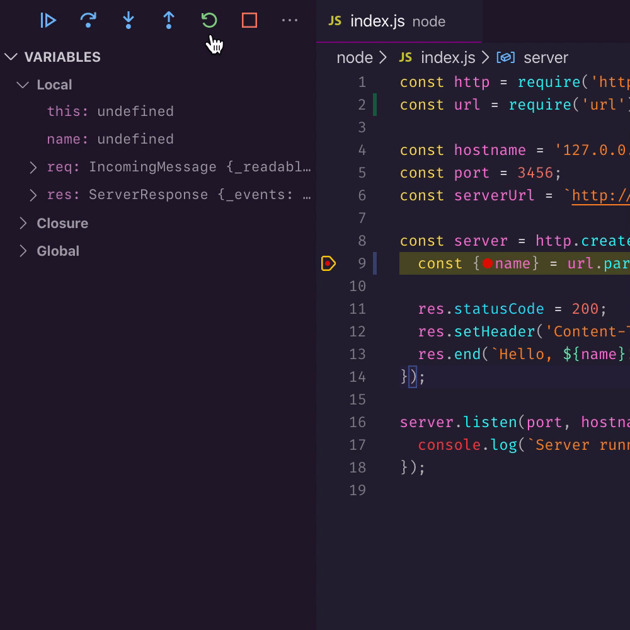Toggle the inline breakpoint before name
Screen dimensions: 630x630
coord(487,263)
